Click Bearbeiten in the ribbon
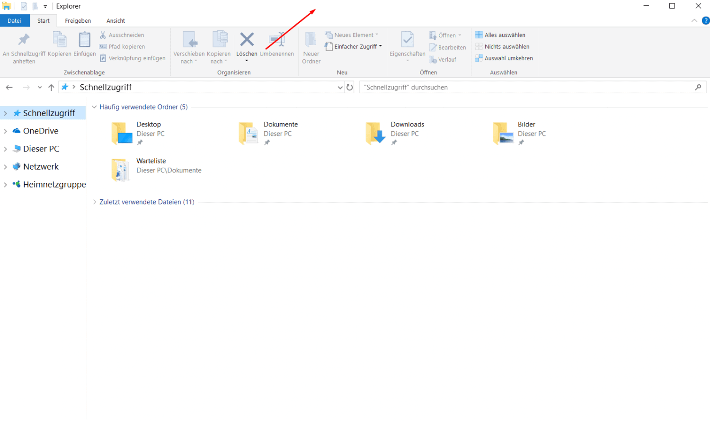The width and height of the screenshot is (710, 421). coord(448,47)
